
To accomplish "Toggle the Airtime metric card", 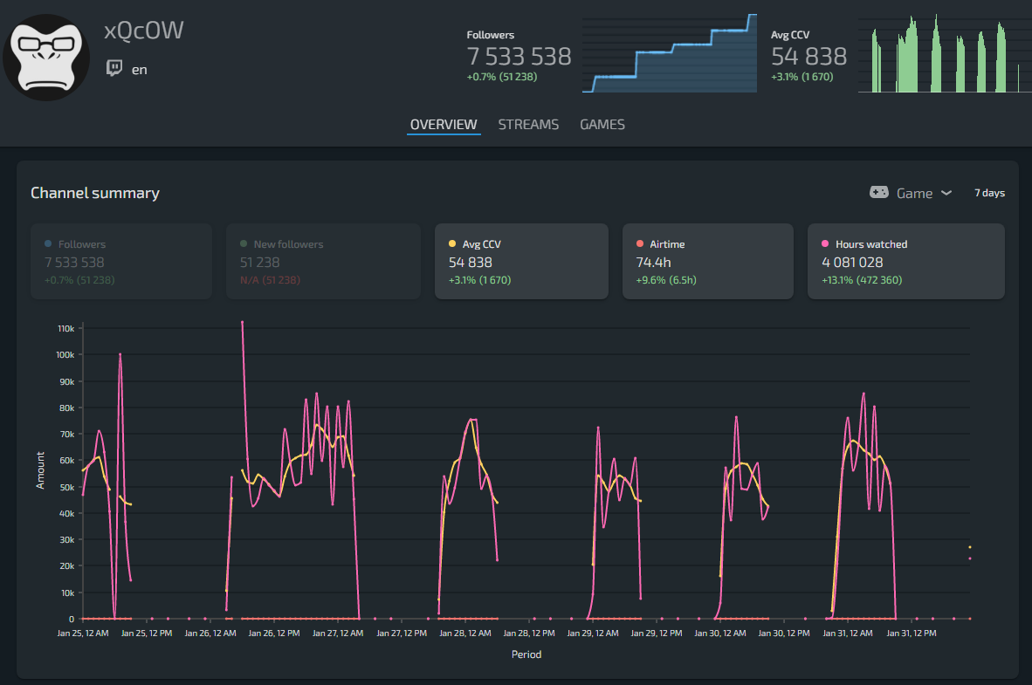I will tap(707, 261).
